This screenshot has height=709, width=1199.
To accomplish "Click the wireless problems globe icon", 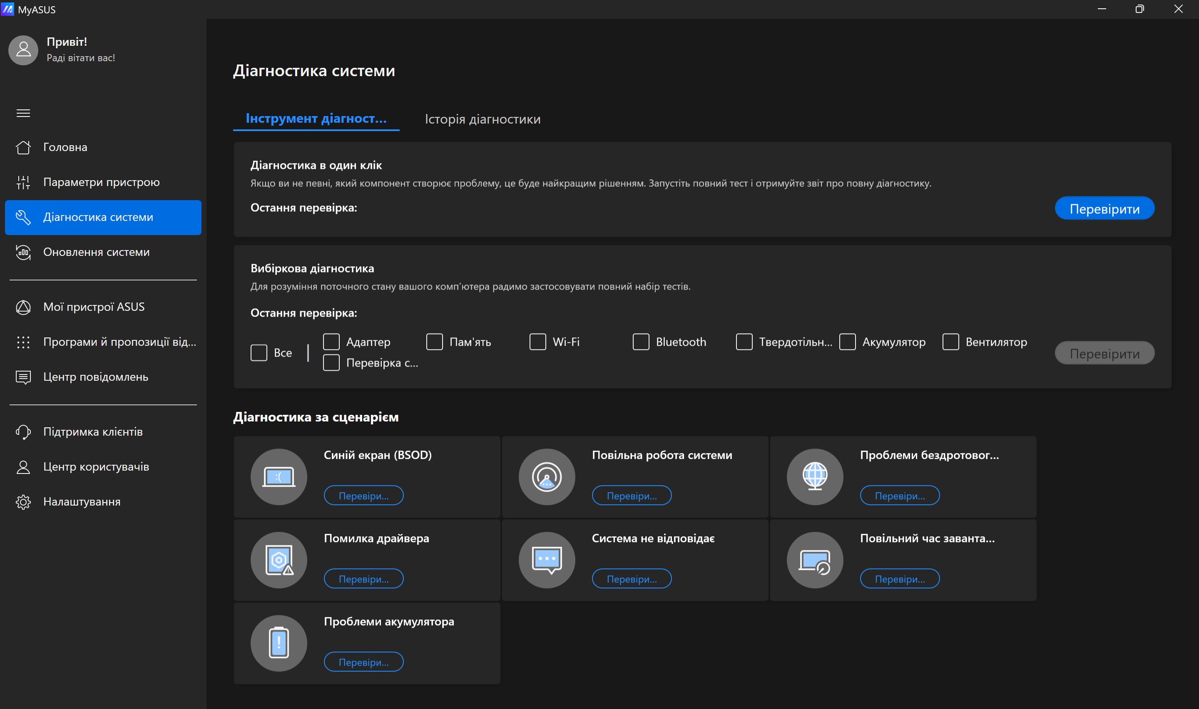I will pos(815,477).
